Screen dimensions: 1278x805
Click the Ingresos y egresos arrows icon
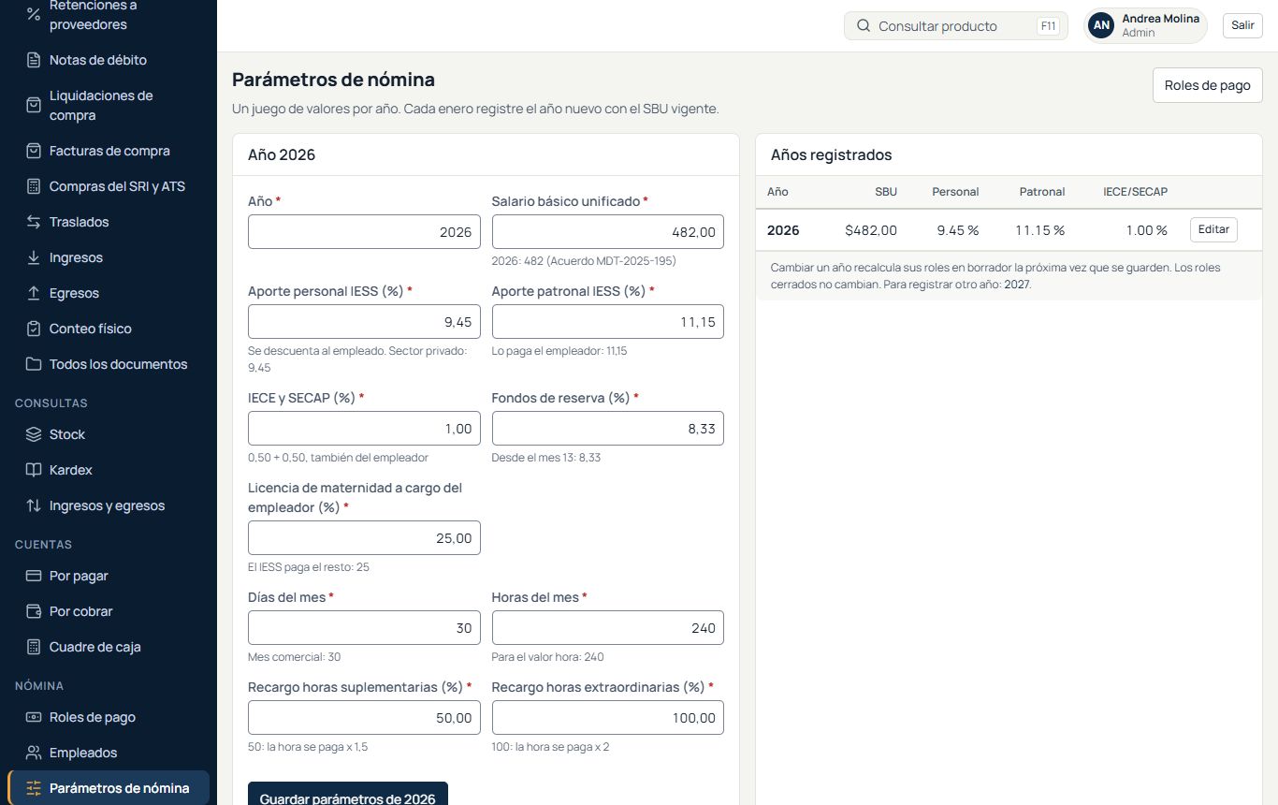point(34,505)
